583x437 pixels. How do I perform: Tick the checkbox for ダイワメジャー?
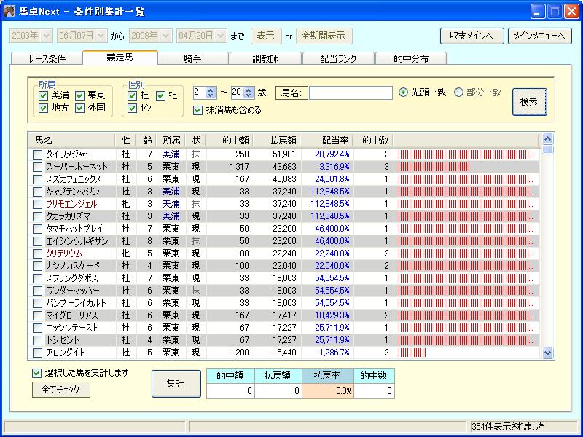coord(38,154)
